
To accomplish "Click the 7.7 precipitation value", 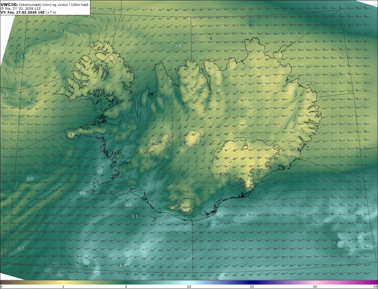I will click(x=249, y=215).
